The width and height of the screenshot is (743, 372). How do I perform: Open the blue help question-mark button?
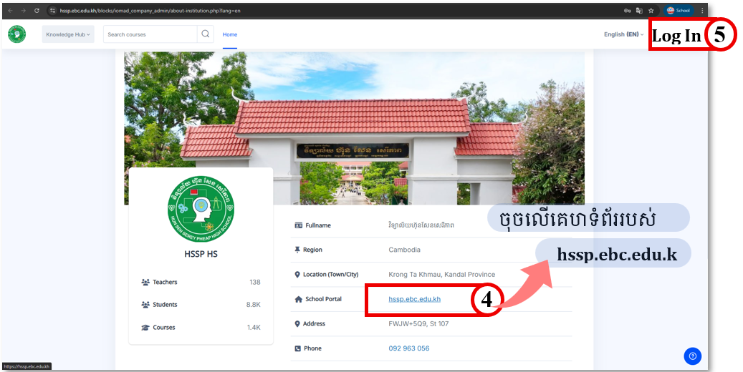[692, 356]
